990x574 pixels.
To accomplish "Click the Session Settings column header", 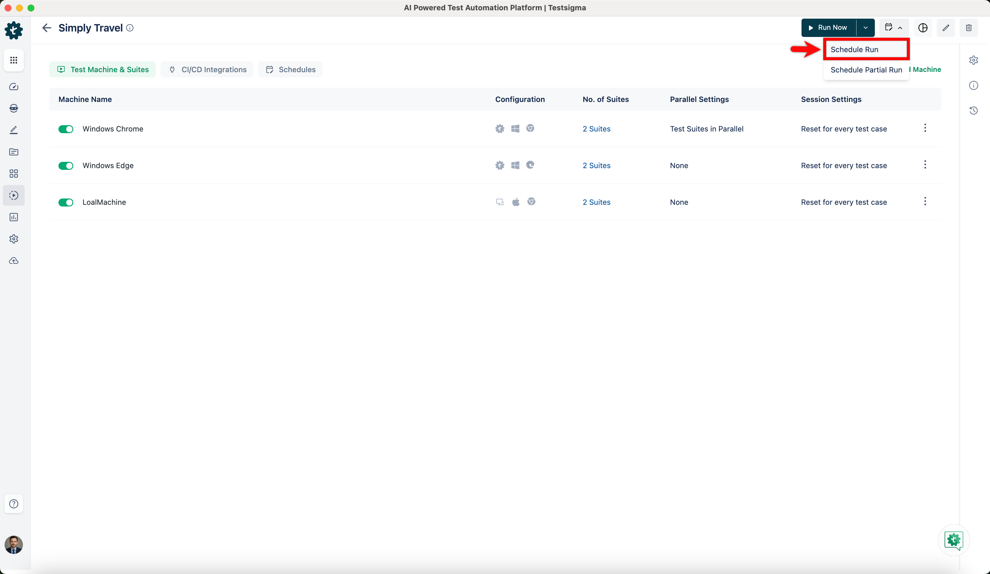I will point(831,99).
